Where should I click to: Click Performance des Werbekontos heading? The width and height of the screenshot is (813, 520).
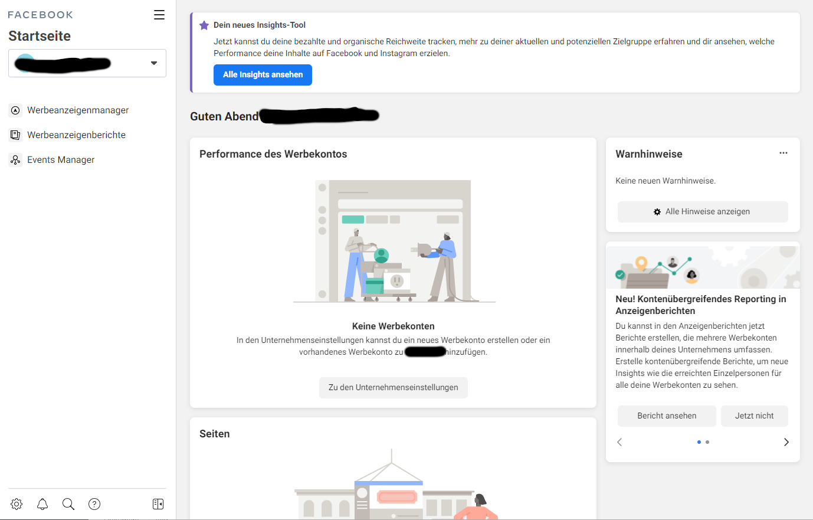point(273,154)
